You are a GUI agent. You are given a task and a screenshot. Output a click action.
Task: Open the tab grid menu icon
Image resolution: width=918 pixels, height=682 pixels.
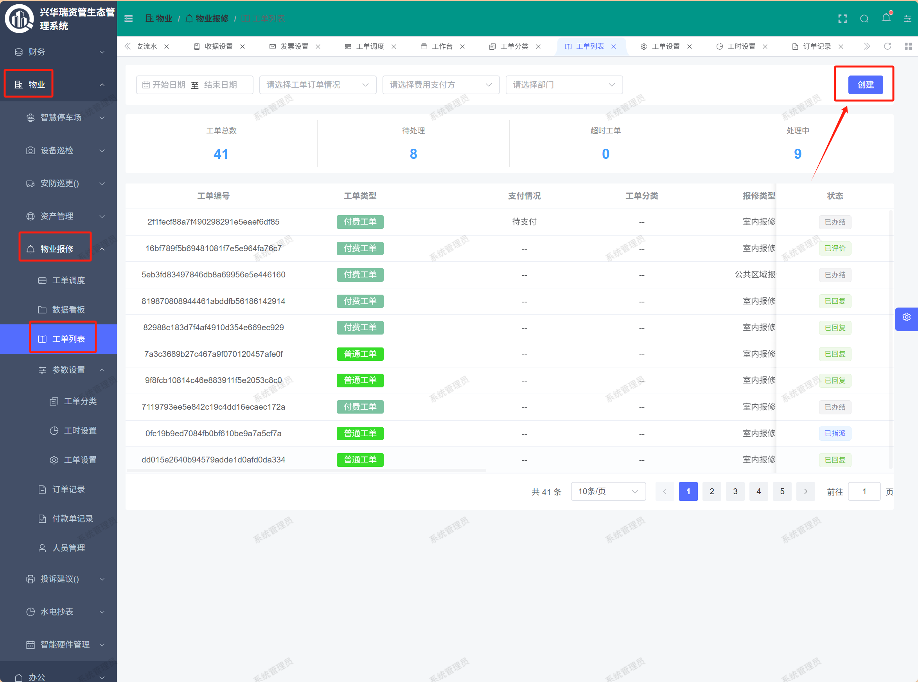[908, 46]
